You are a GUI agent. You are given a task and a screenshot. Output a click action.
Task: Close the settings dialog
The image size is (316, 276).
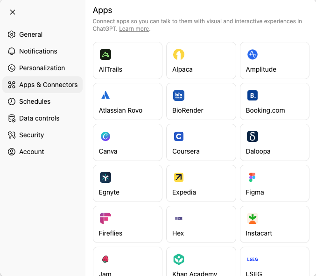13,12
